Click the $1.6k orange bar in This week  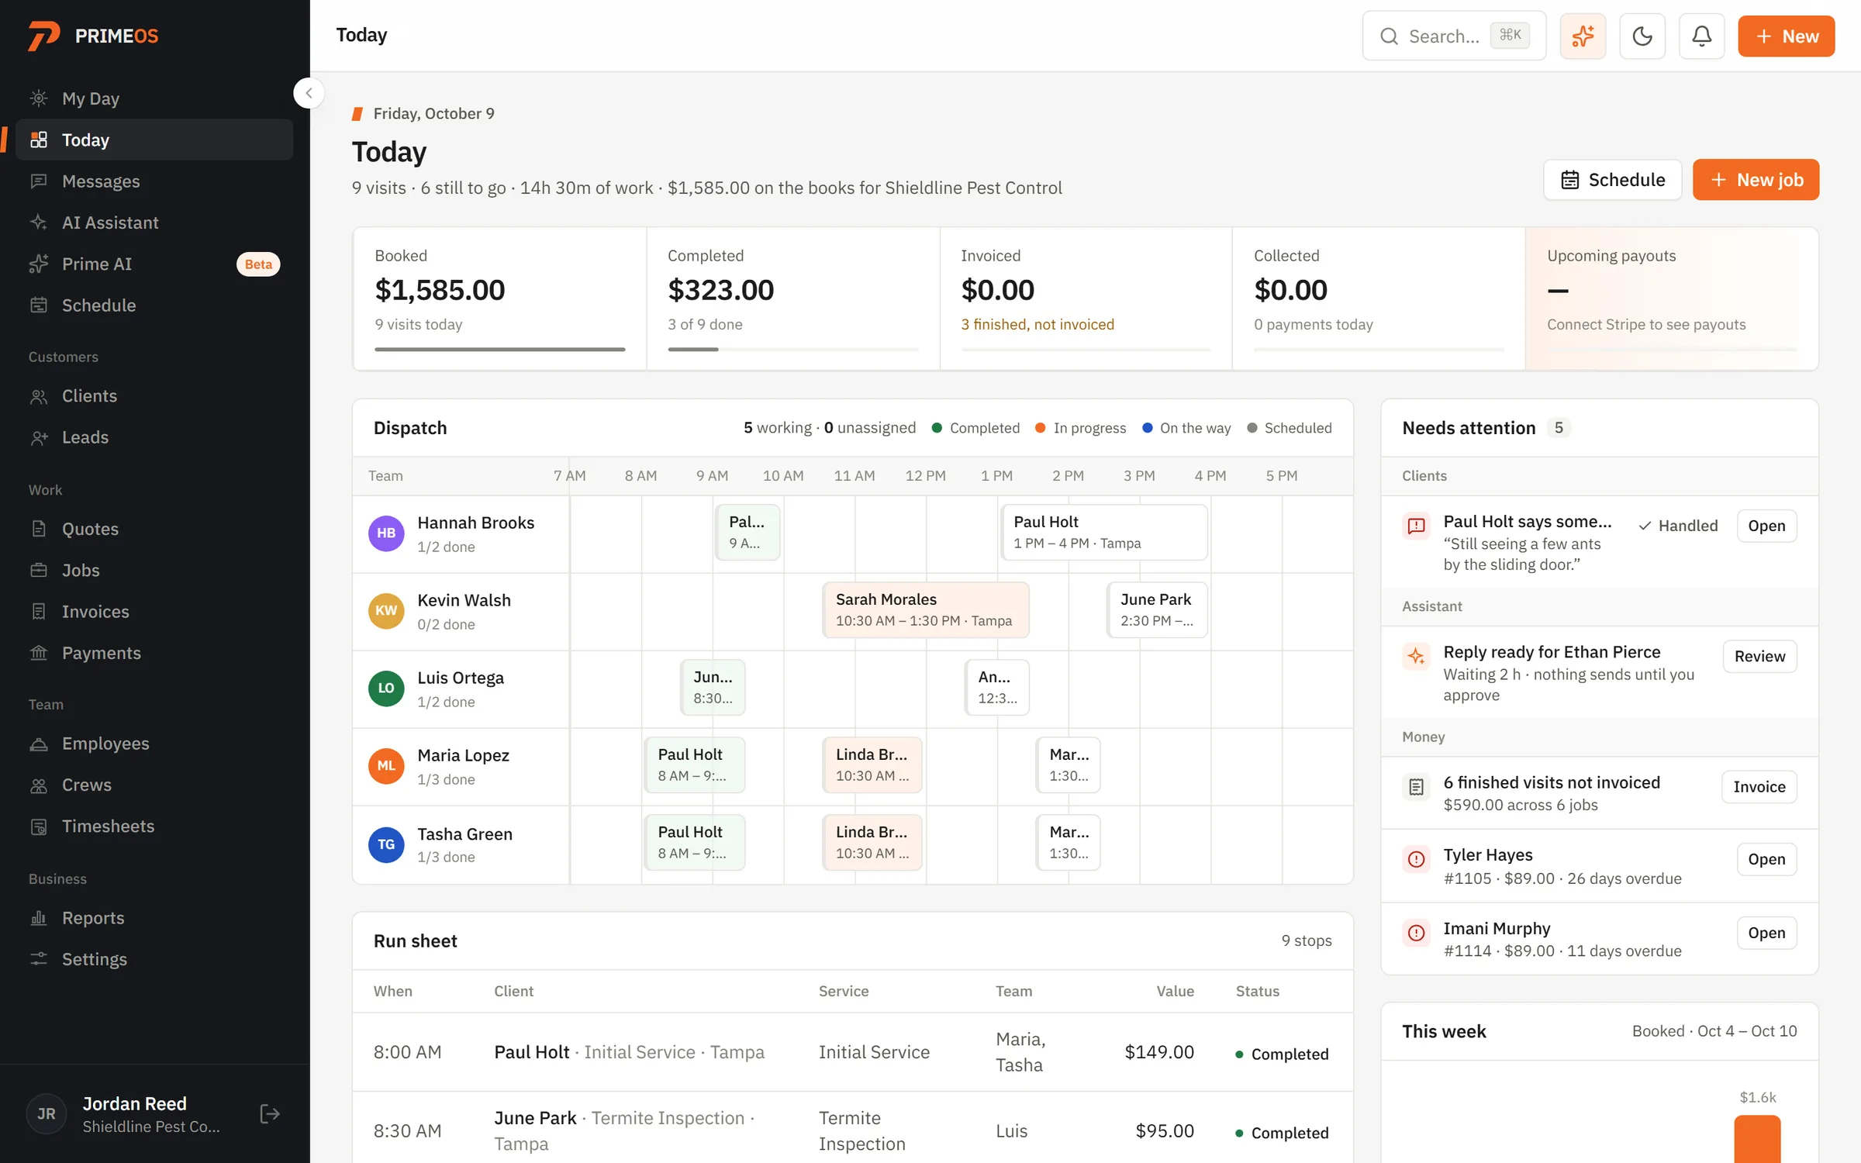(x=1757, y=1139)
